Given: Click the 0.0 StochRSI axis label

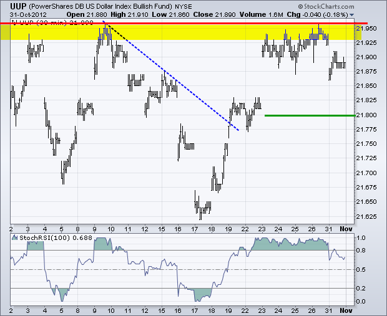Looking at the screenshot, I should point(361,302).
